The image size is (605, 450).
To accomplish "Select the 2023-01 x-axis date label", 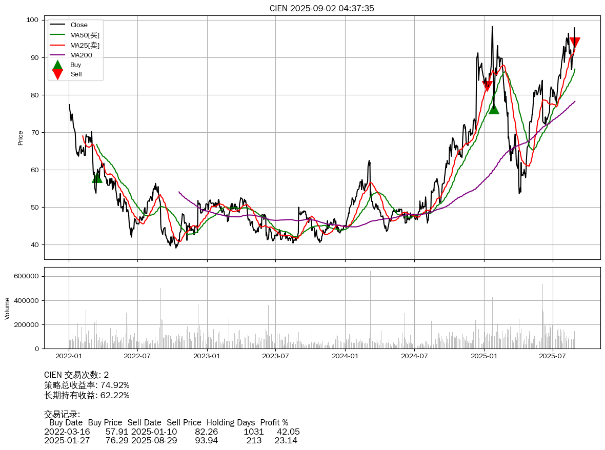I will tap(207, 356).
